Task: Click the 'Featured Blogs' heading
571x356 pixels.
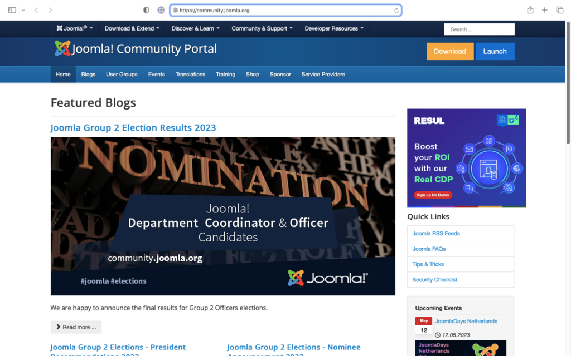Action: (x=93, y=103)
